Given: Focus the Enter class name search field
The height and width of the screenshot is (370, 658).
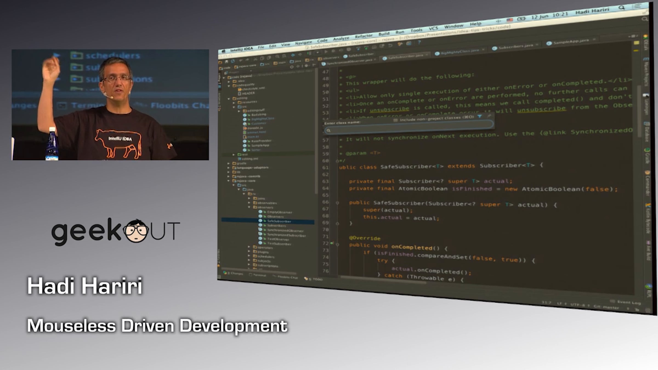Looking at the screenshot, I should 409,127.
